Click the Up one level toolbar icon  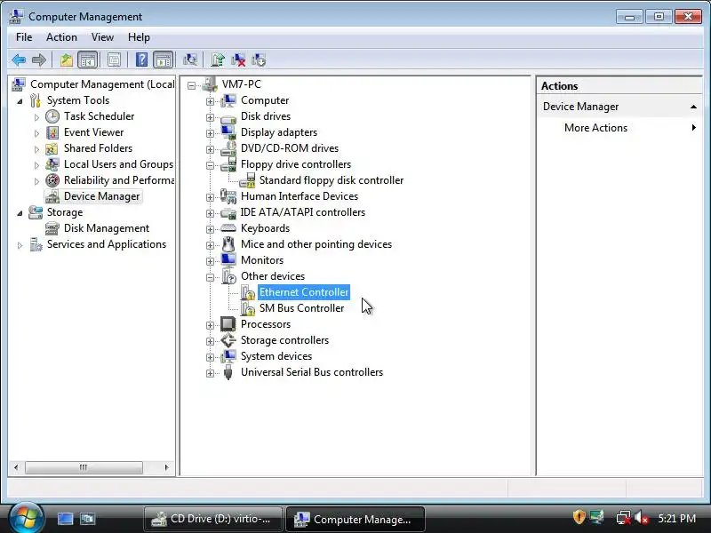pyautogui.click(x=66, y=60)
